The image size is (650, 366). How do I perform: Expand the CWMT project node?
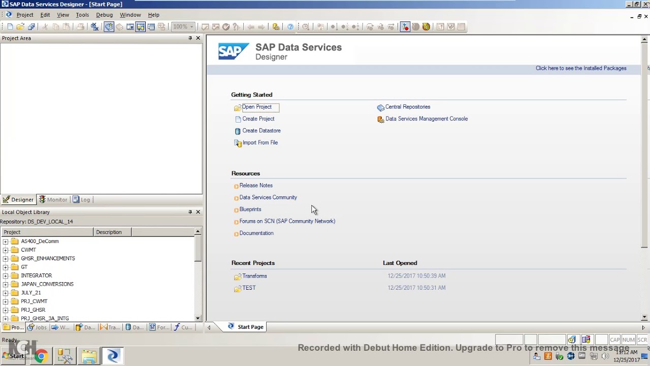coord(6,250)
